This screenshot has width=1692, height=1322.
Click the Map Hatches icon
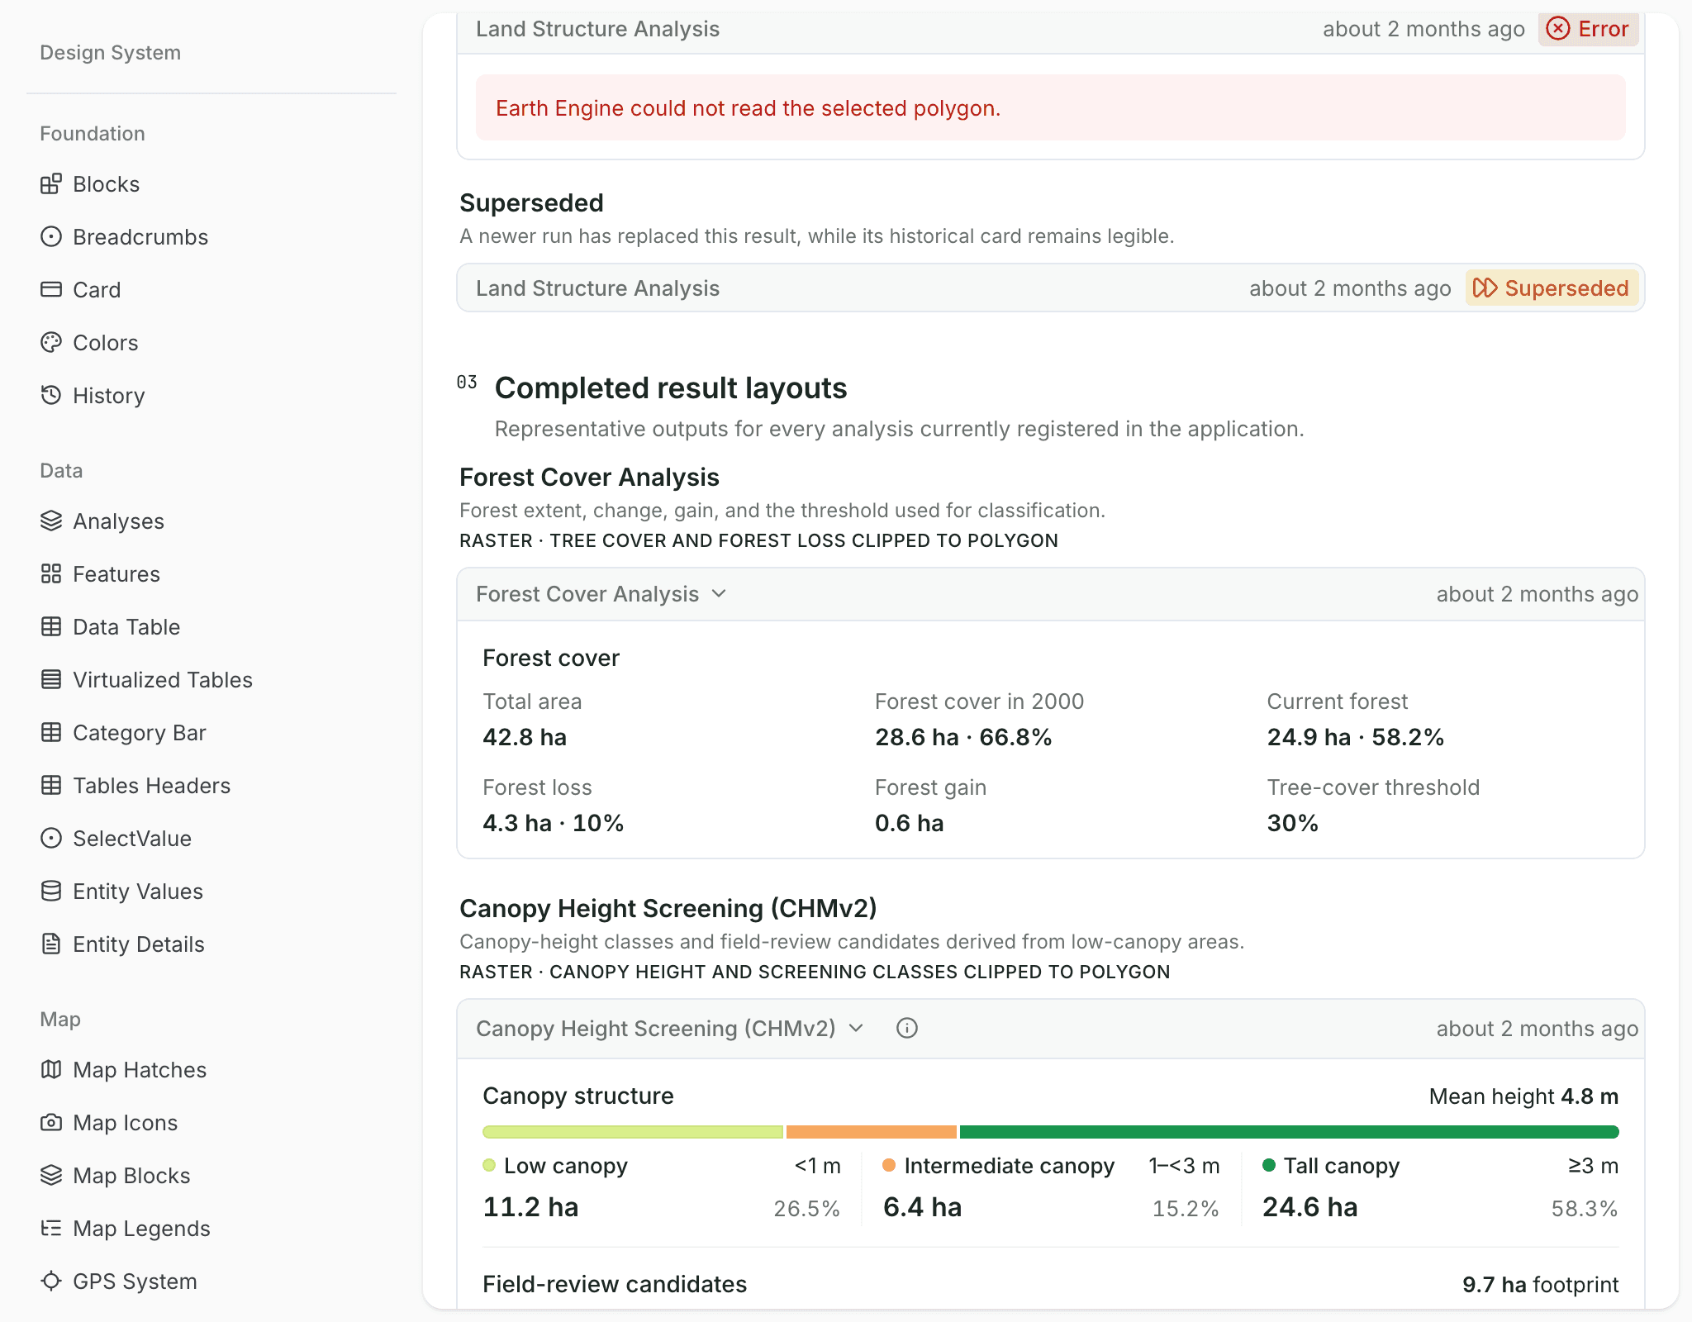[x=51, y=1070]
